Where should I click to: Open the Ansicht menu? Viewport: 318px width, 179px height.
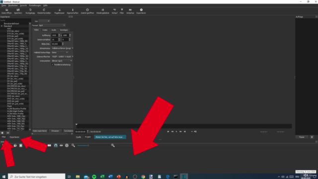pos(23,5)
